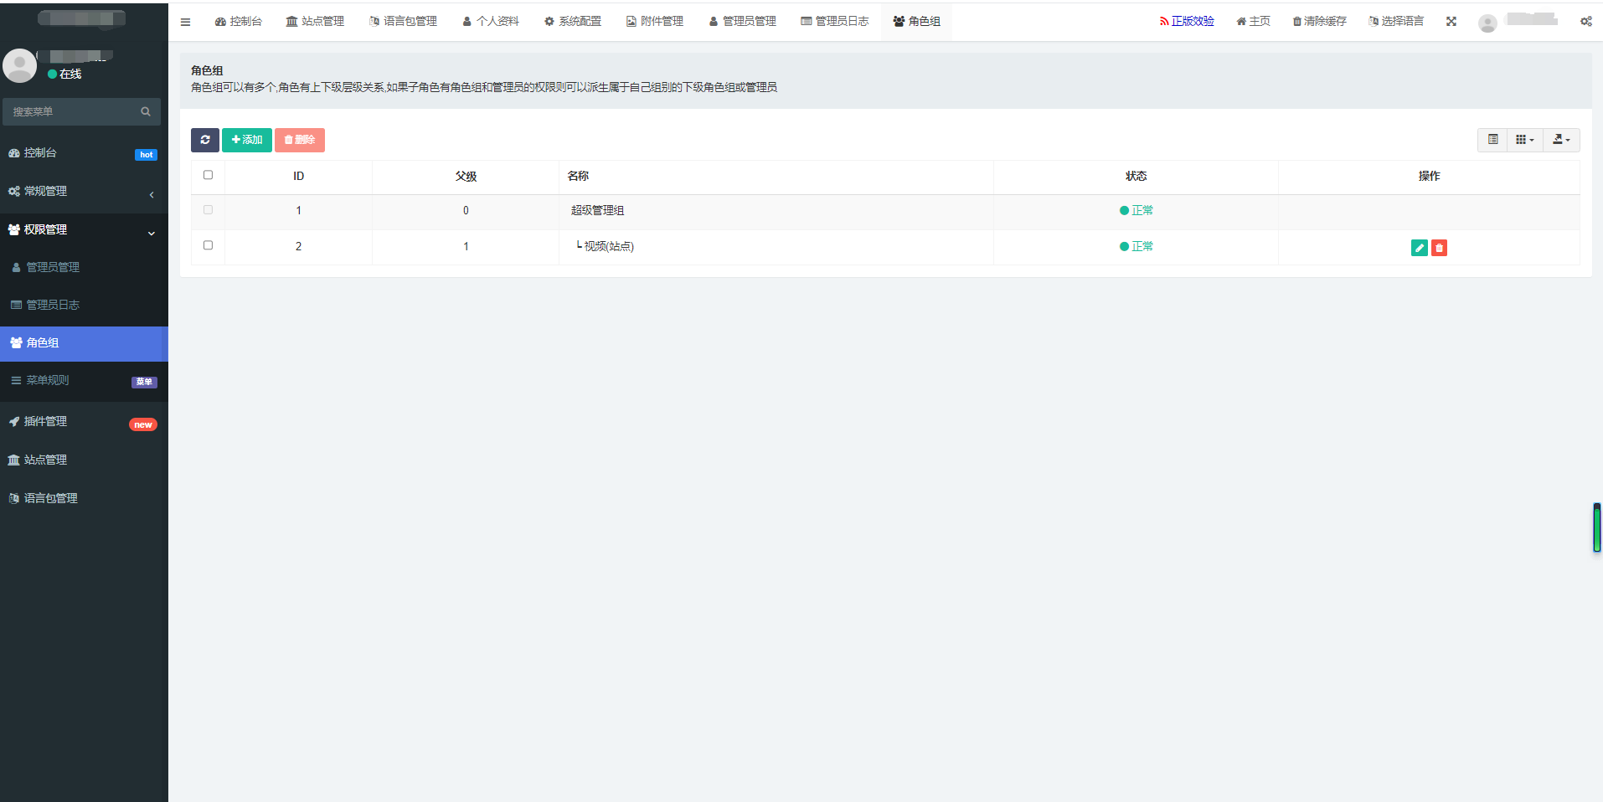Enter fullscreen using the expand arrows icon
This screenshot has width=1603, height=802.
point(1451,22)
